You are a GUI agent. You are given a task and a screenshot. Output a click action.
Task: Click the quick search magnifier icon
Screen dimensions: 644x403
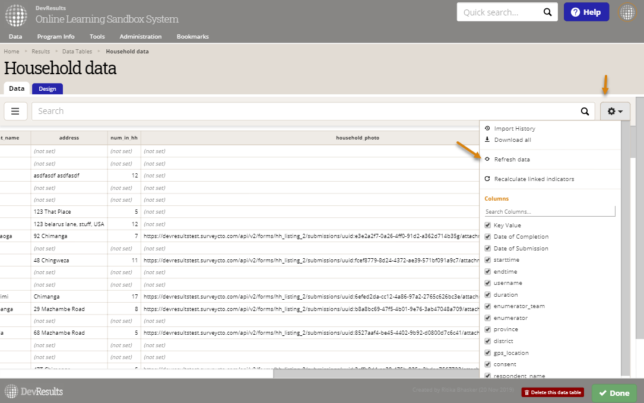point(547,12)
